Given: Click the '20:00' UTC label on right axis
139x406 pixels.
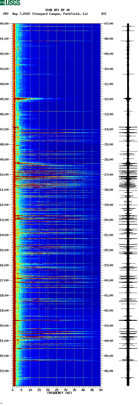Looking at the screenshot, I should click(109, 220).
